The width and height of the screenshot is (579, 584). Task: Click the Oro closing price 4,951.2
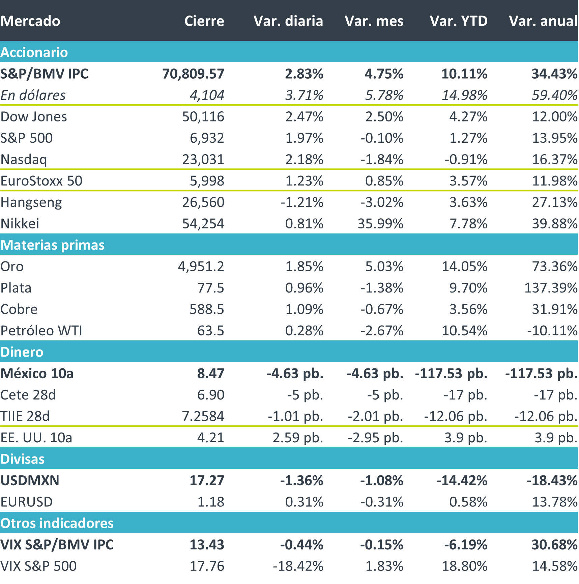(x=201, y=267)
